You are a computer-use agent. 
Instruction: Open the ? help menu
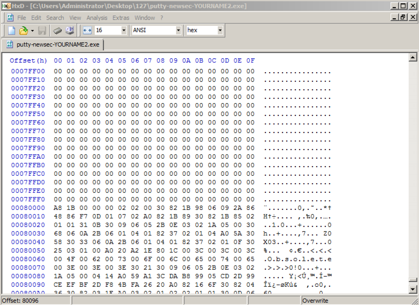pos(162,18)
